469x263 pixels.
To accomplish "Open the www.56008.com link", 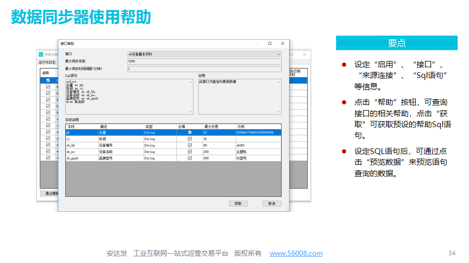I will point(296,253).
